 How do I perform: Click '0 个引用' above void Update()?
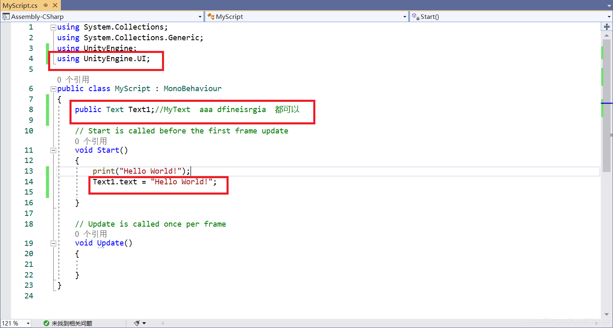tap(91, 234)
